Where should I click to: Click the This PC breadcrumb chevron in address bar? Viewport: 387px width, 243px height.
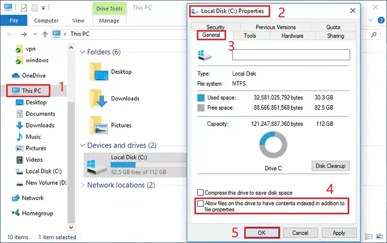[65, 34]
